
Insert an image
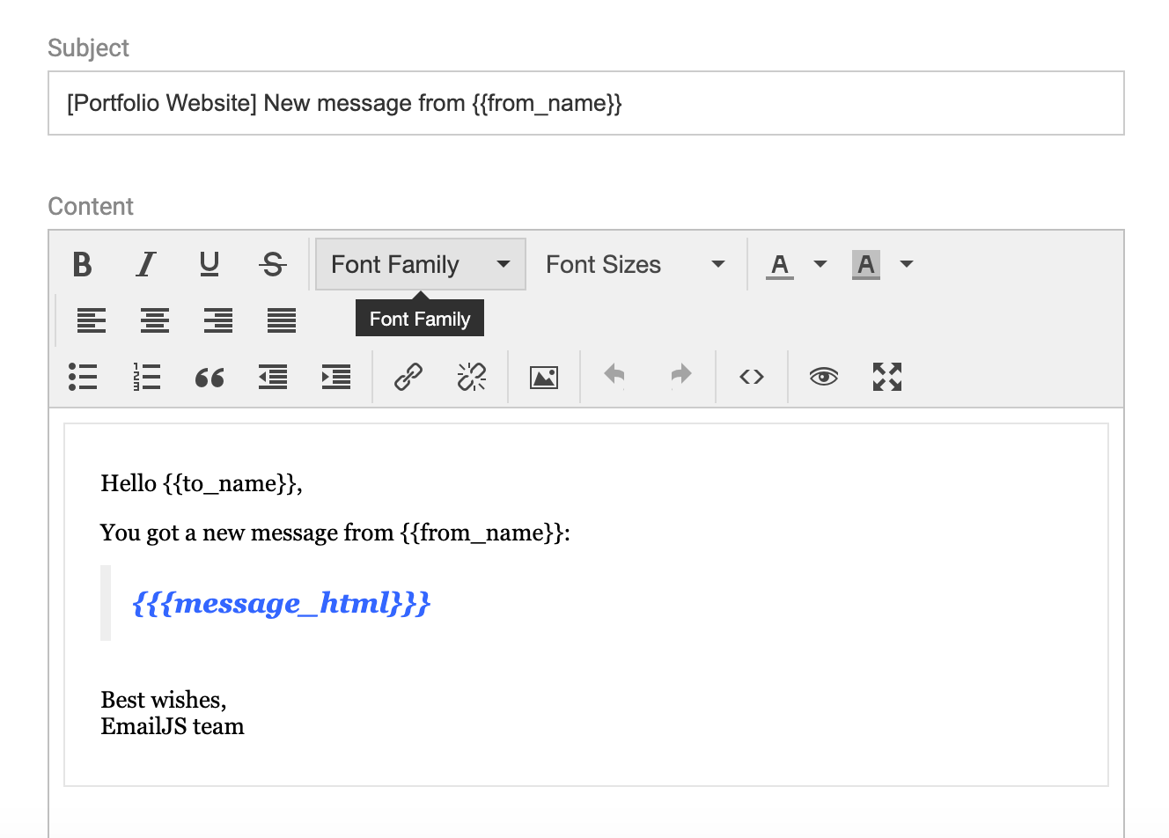click(544, 377)
